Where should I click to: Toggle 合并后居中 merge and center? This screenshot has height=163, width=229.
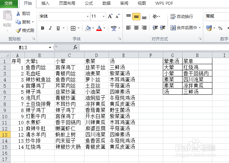[184, 28]
